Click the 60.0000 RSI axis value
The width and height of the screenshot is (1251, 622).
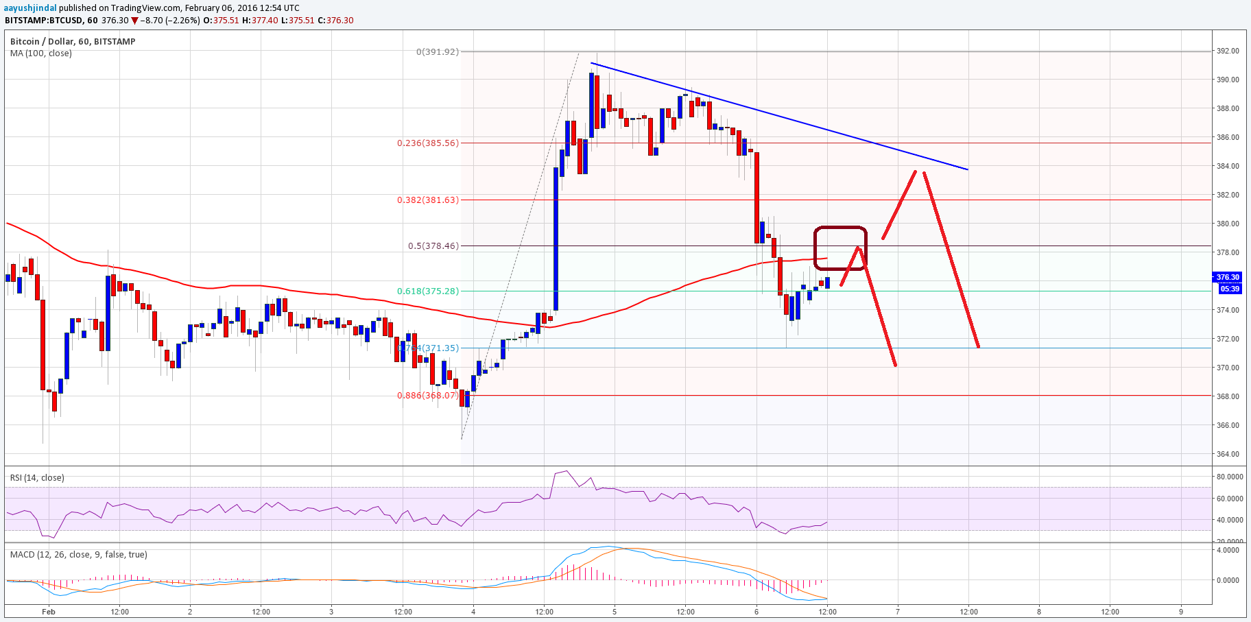coord(1230,499)
